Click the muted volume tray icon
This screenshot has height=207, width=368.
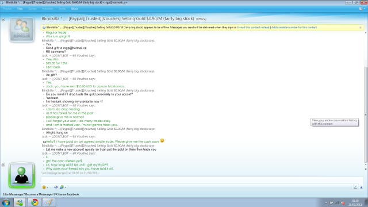(343, 203)
